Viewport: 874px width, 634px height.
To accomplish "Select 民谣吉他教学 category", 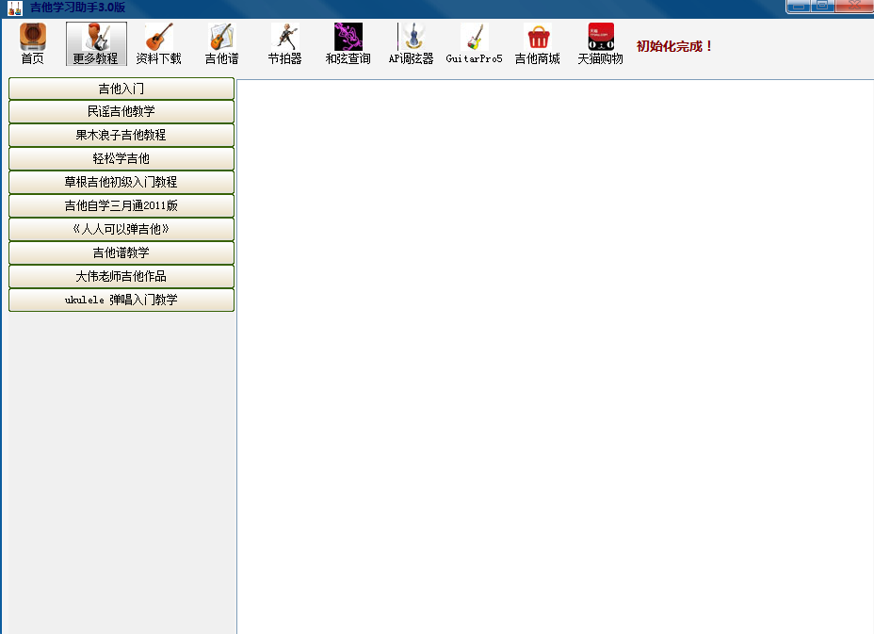I will [121, 111].
